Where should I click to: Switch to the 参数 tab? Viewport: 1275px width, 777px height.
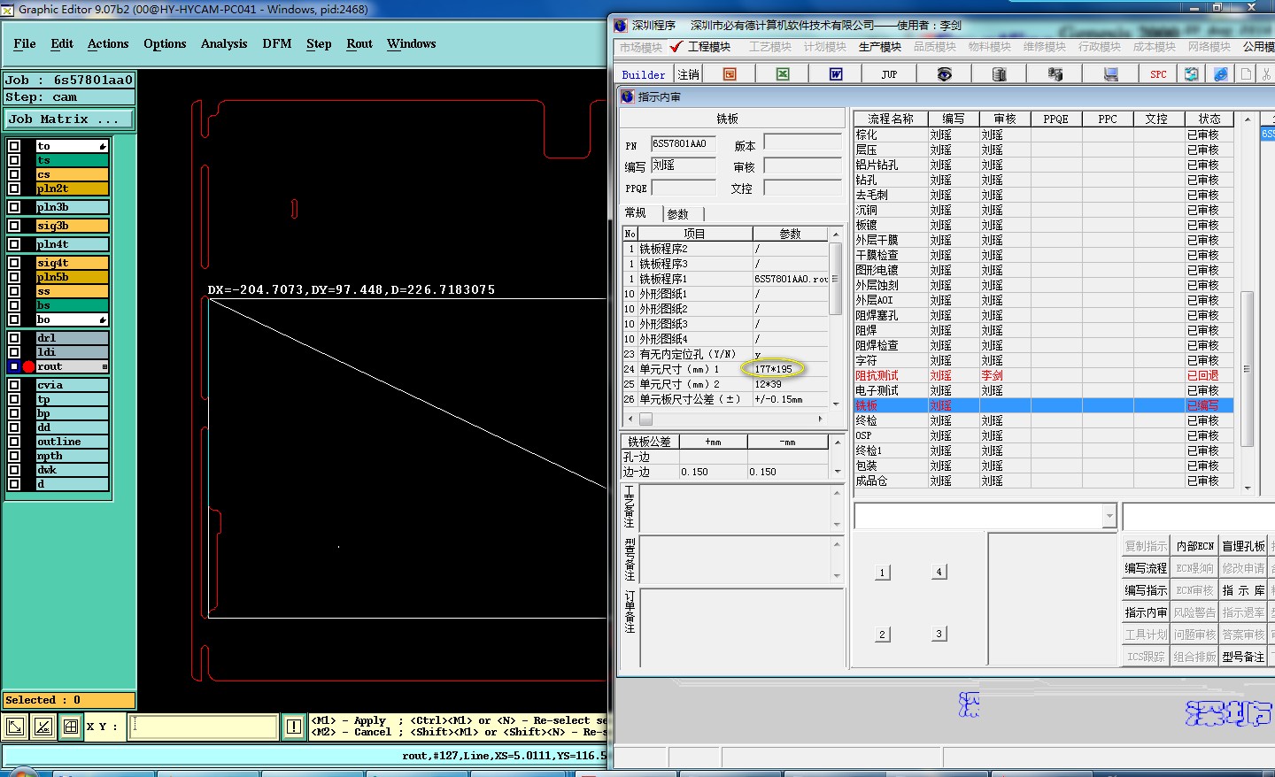coord(678,214)
